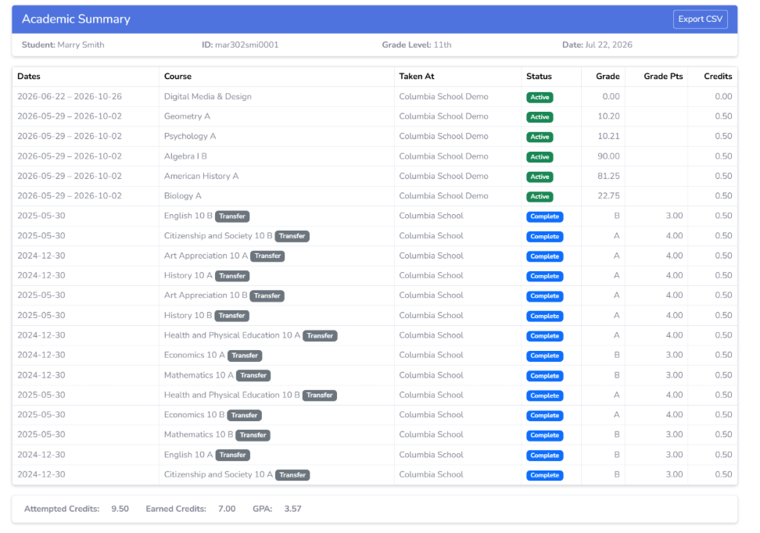Click the Taken At column header

(416, 76)
